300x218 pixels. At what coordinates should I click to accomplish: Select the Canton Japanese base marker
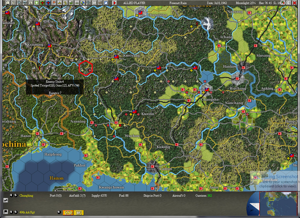153,167
